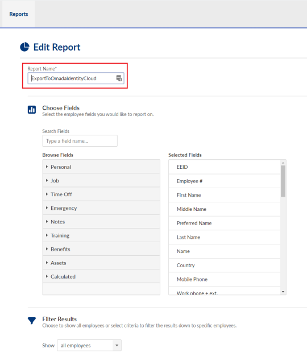Click the icon inside Report Name field

pyautogui.click(x=119, y=78)
